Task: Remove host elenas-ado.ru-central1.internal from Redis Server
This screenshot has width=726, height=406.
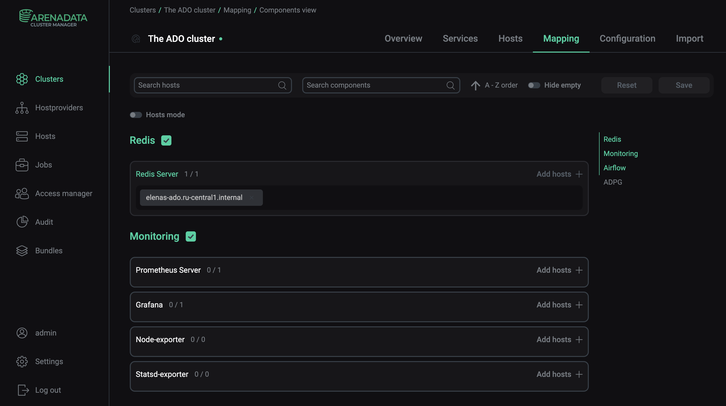Action: [x=252, y=197]
